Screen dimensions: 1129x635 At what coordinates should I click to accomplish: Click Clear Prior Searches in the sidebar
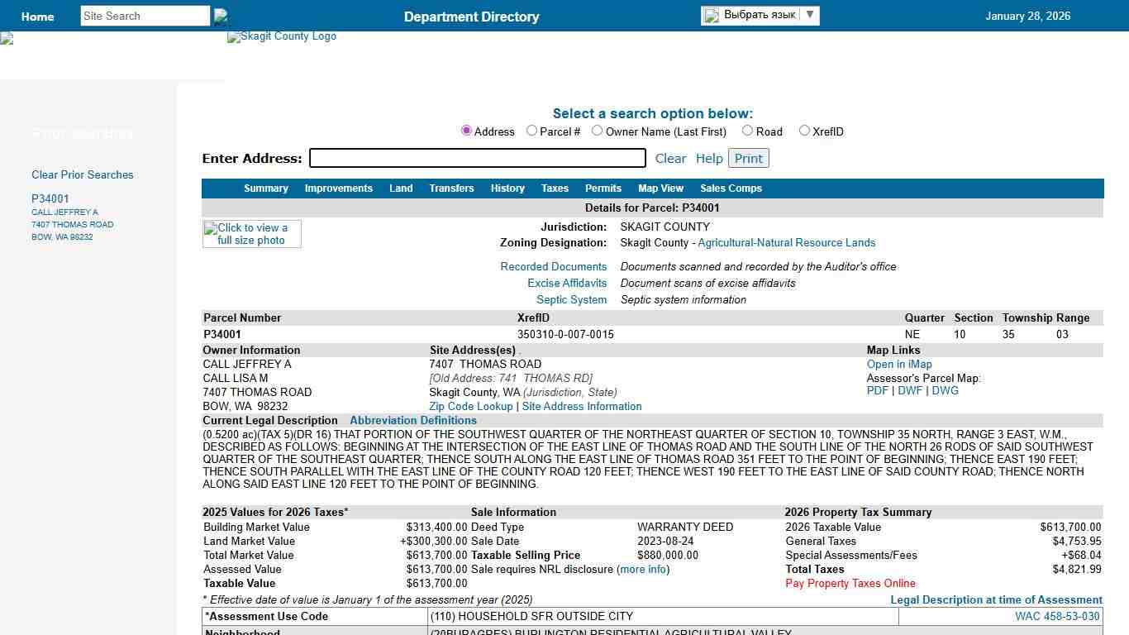[82, 174]
